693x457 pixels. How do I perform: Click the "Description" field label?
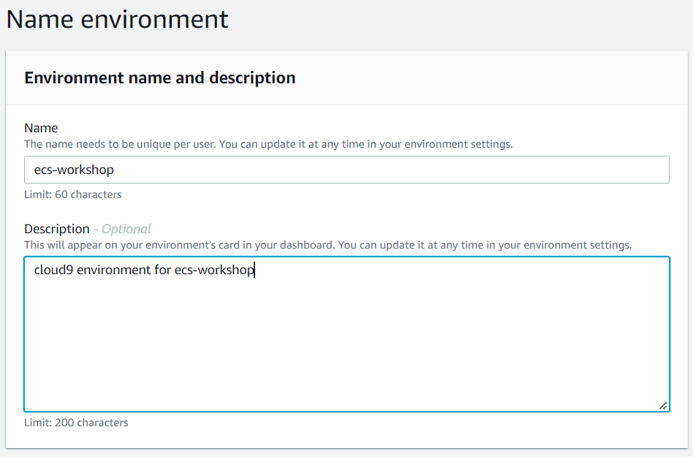(x=56, y=229)
